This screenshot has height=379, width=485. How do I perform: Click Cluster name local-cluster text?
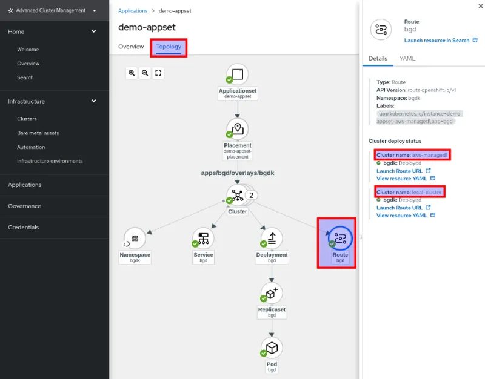409,192
